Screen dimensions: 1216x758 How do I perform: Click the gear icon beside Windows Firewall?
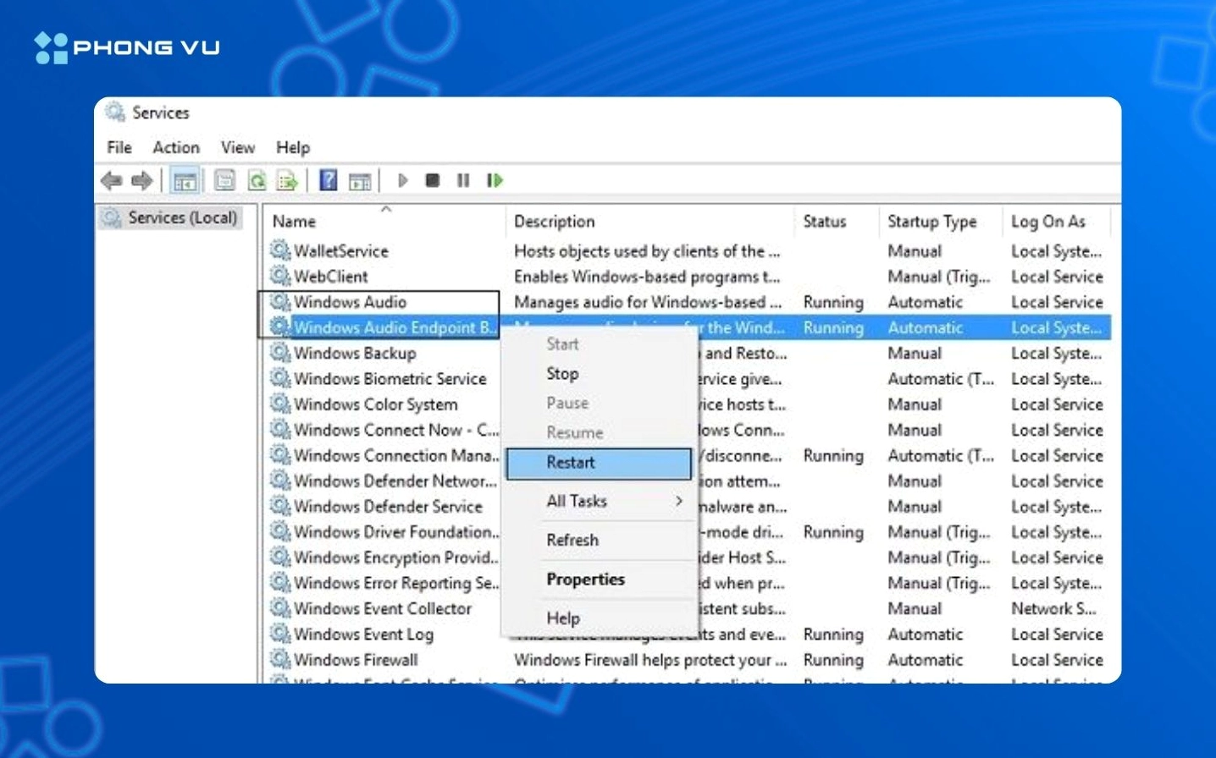click(280, 659)
